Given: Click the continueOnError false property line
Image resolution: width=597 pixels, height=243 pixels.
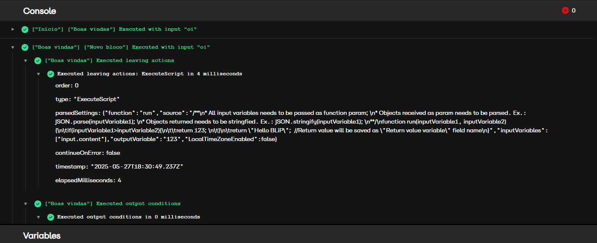Looking at the screenshot, I should point(88,153).
